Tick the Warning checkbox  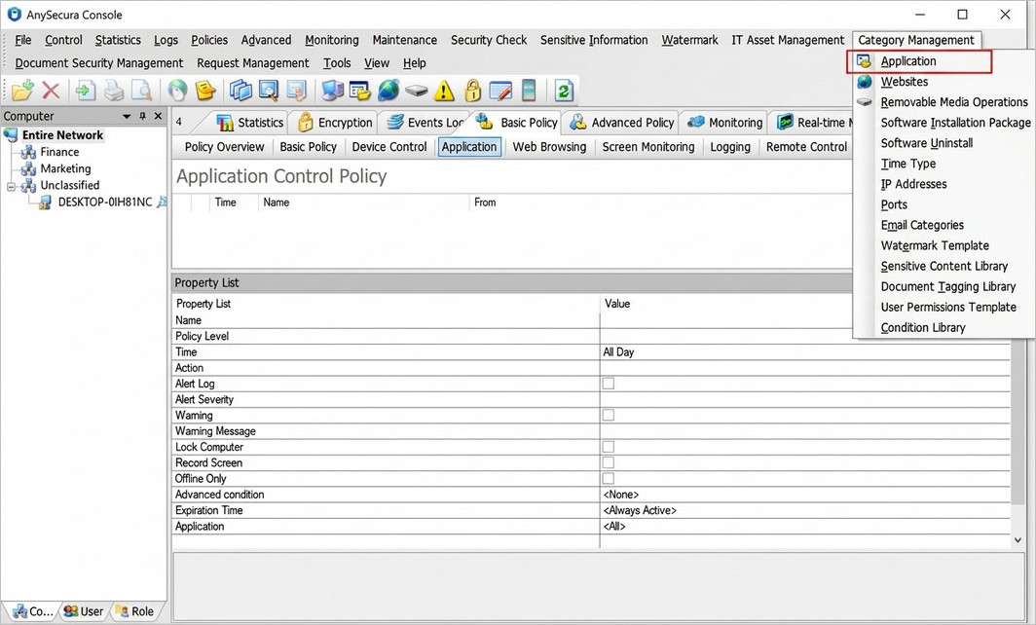pyautogui.click(x=609, y=415)
